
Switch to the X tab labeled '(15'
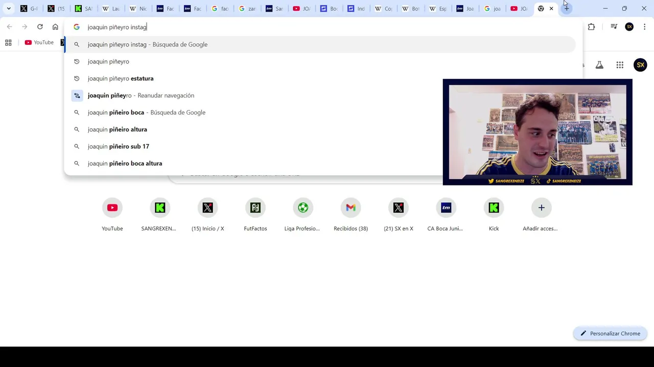coord(56,9)
